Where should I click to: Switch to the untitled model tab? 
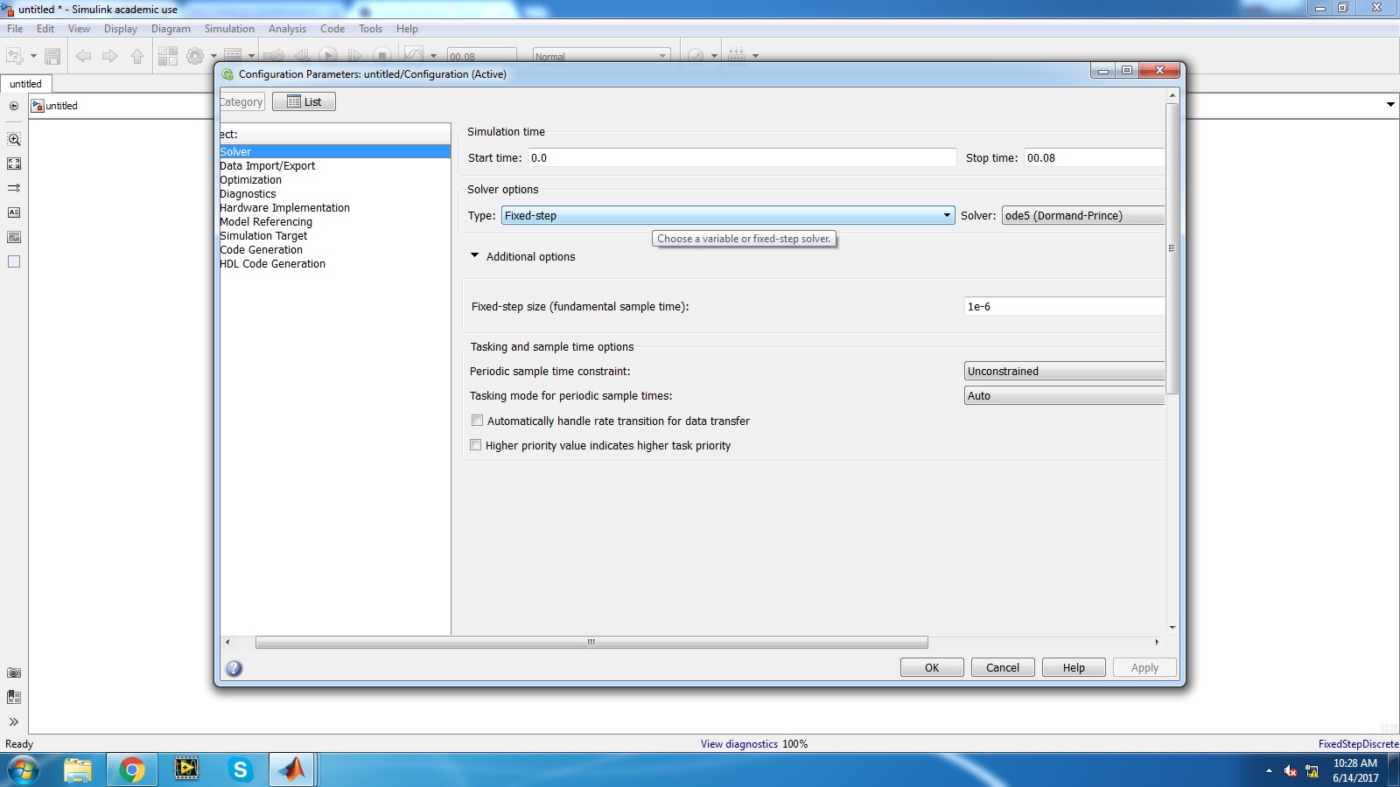click(26, 84)
